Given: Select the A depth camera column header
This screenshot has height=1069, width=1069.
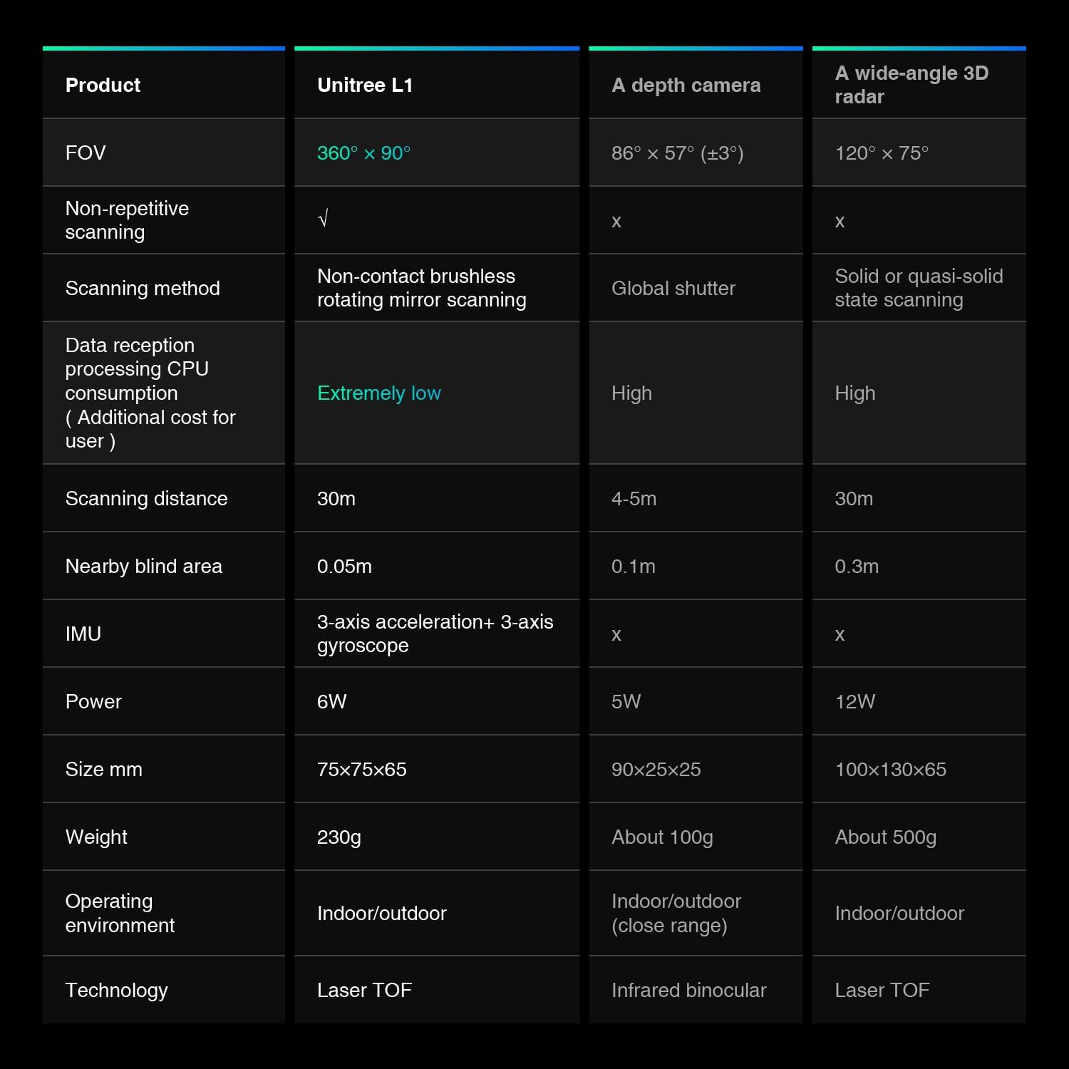Looking at the screenshot, I should pyautogui.click(x=686, y=86).
